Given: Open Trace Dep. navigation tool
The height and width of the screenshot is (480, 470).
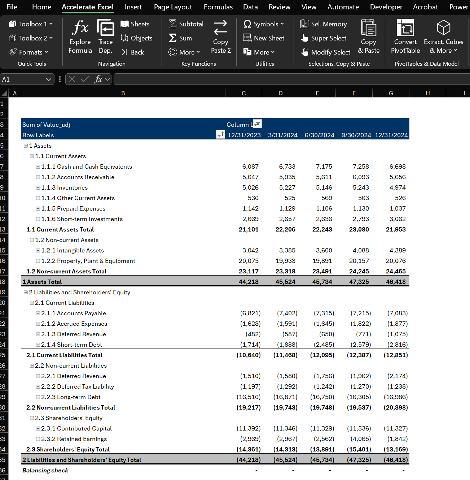Looking at the screenshot, I should [105, 36].
